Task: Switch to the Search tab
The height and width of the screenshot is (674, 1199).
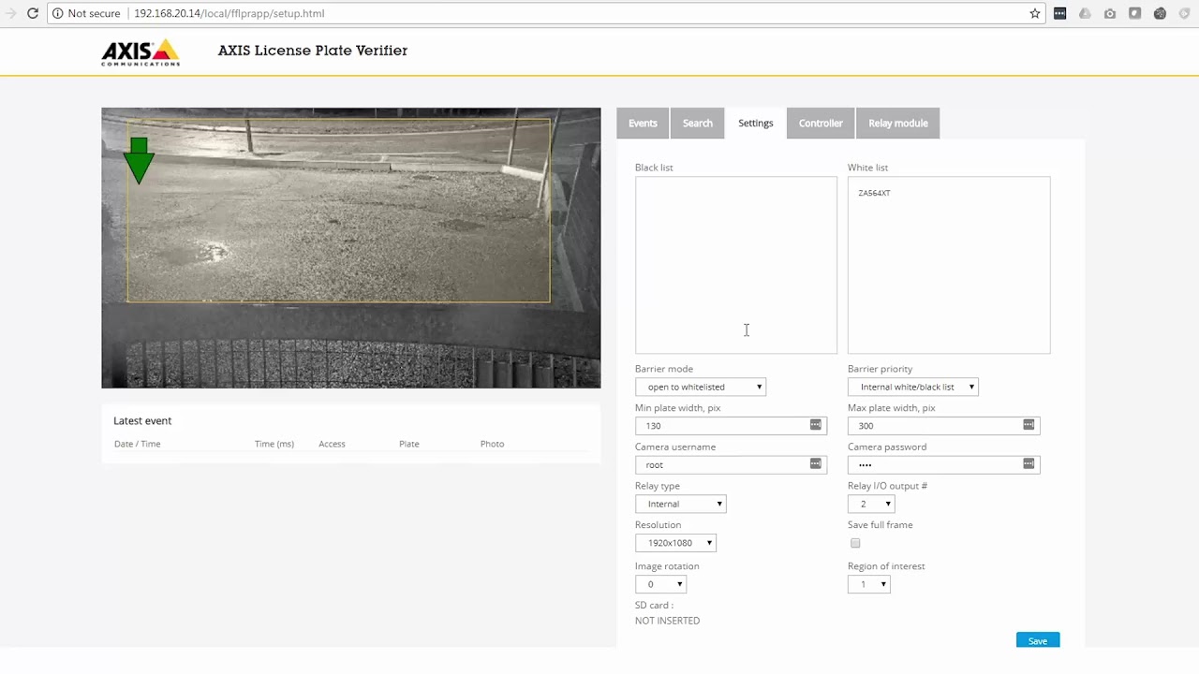Action: tap(698, 123)
